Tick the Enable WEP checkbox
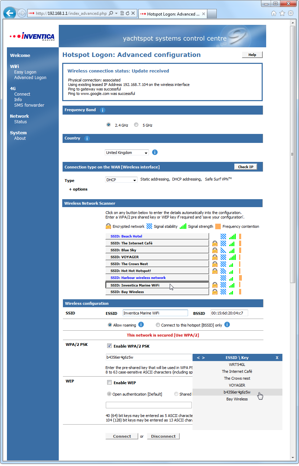 [109, 382]
